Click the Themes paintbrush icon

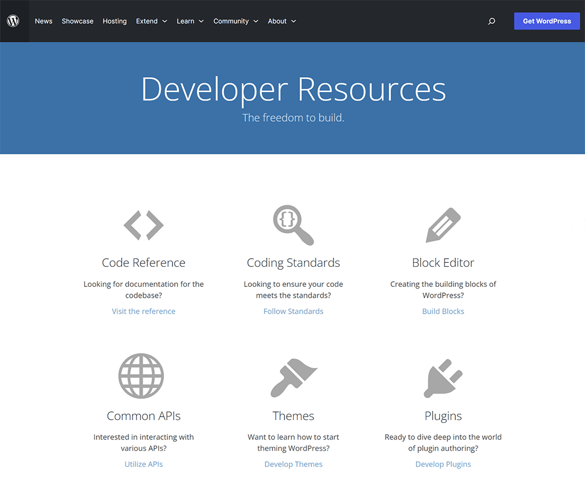pyautogui.click(x=293, y=378)
